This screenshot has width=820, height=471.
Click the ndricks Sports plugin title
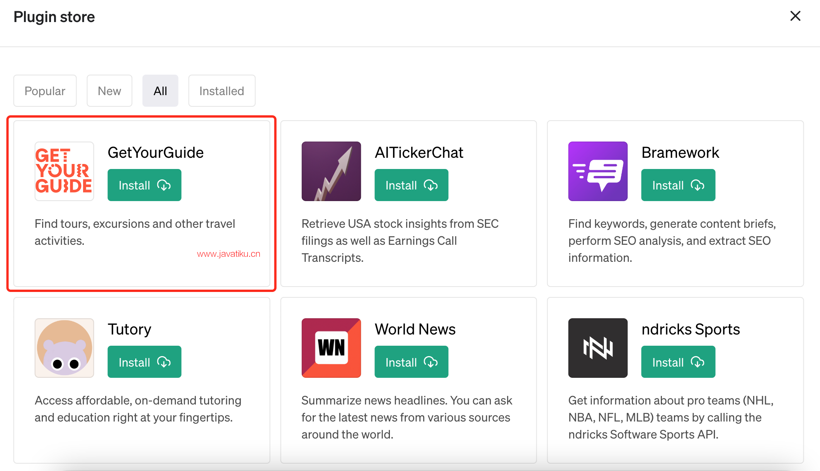[691, 329]
